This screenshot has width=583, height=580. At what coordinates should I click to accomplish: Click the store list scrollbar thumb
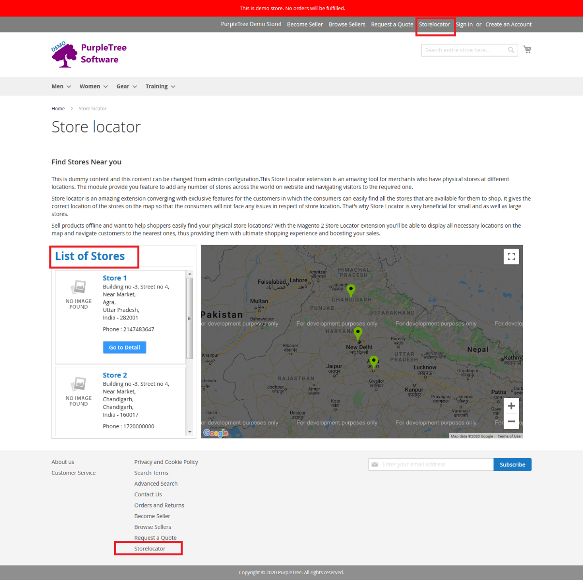pos(190,319)
